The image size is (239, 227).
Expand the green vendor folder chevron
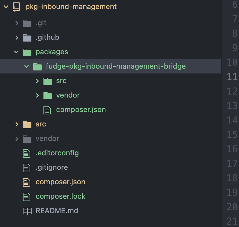[x=37, y=95]
